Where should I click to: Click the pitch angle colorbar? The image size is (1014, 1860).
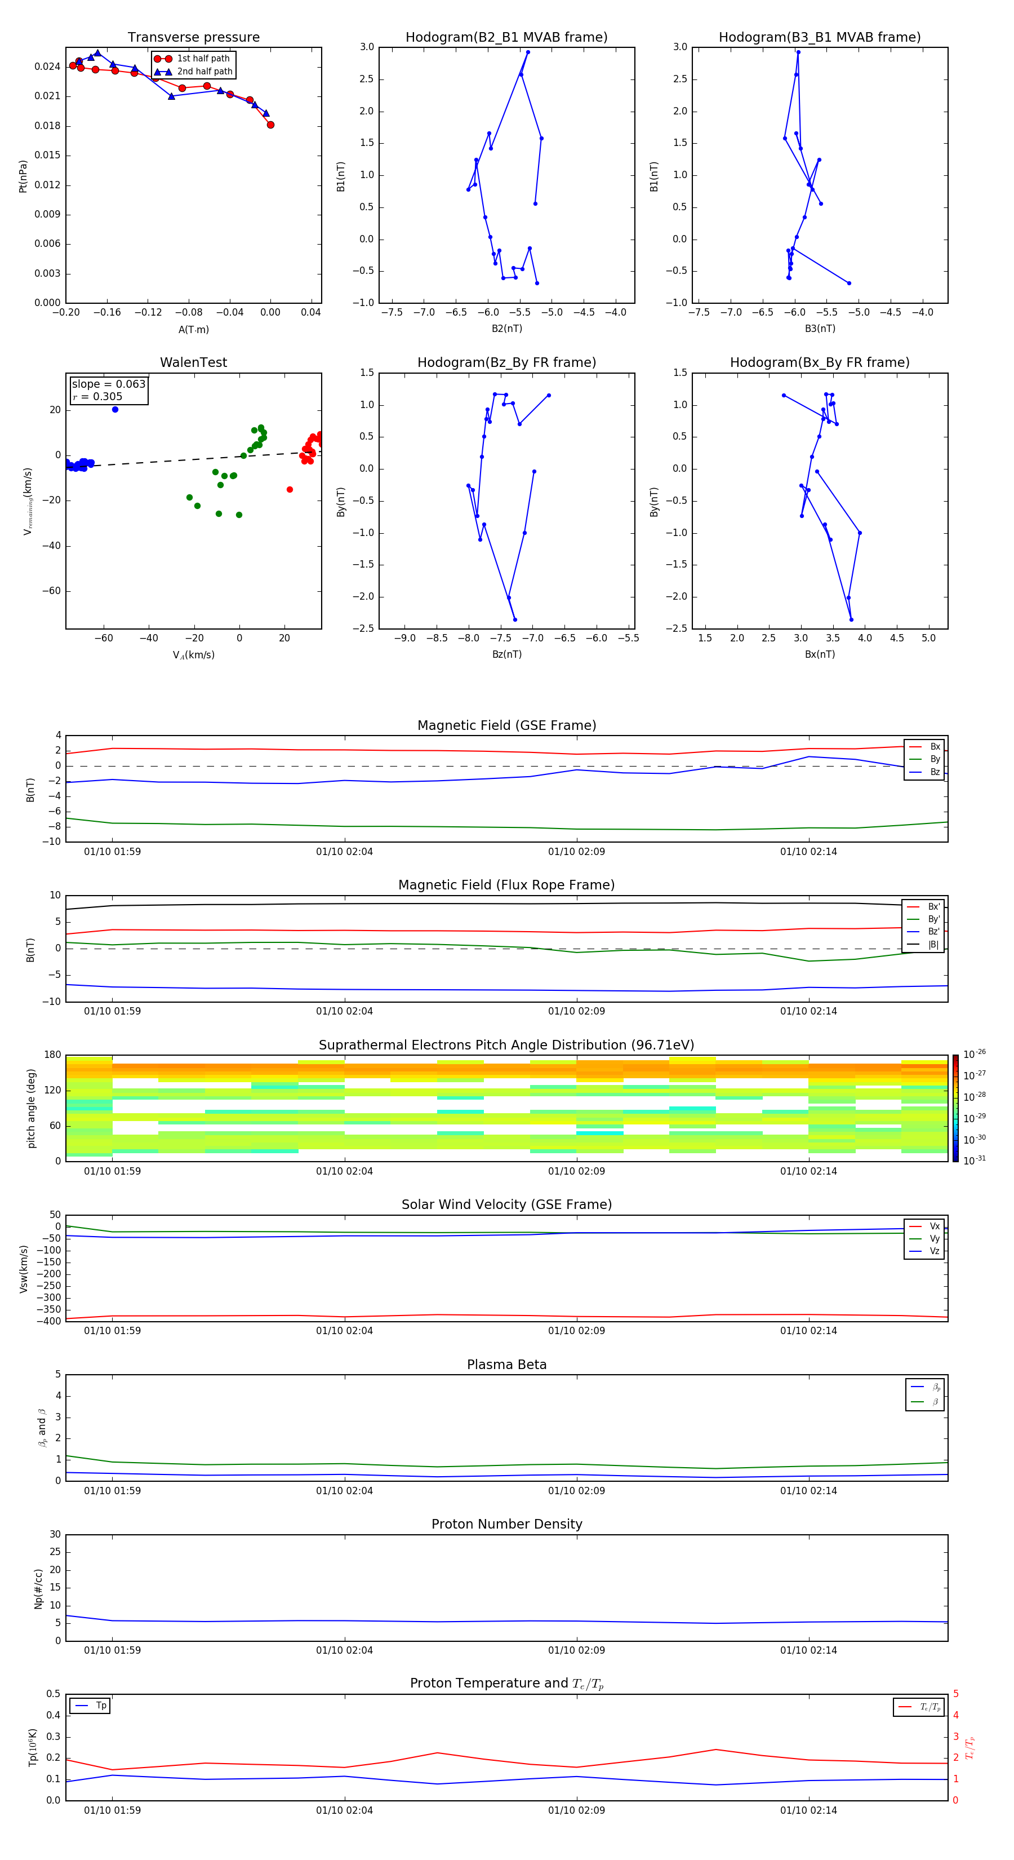tap(955, 1108)
